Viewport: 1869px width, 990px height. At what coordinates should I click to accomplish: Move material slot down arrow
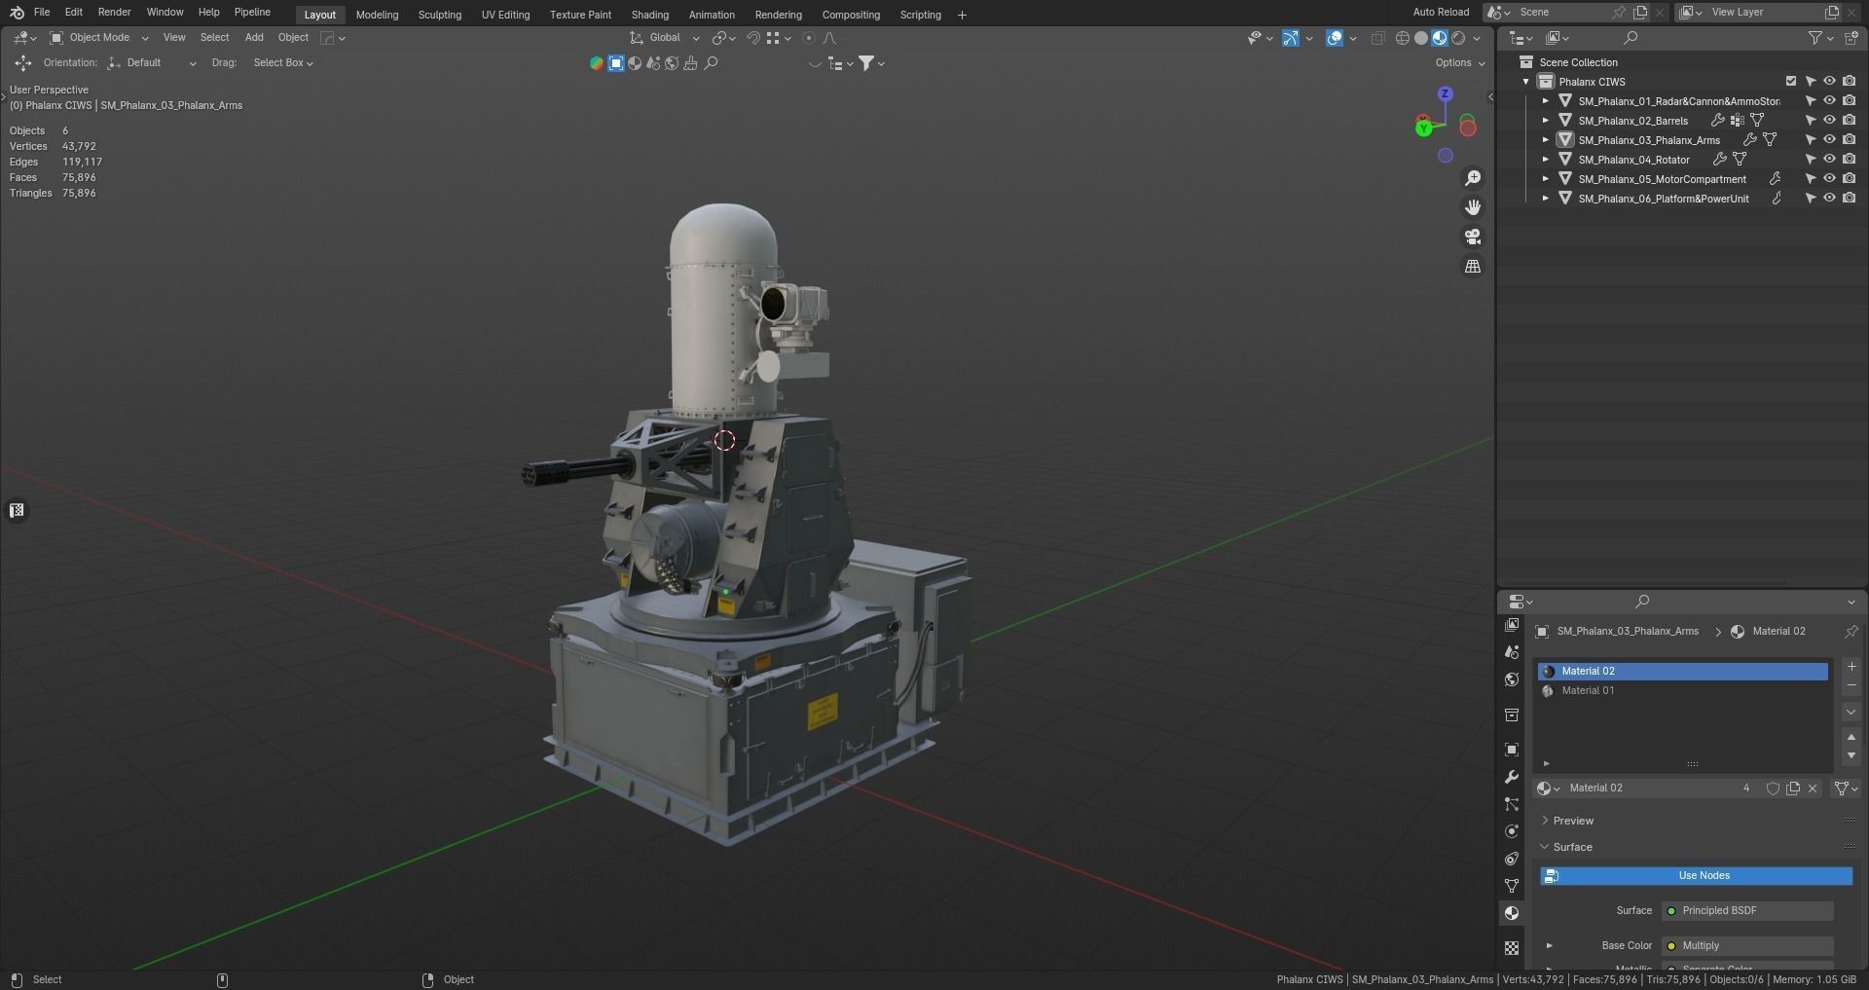coord(1851,755)
